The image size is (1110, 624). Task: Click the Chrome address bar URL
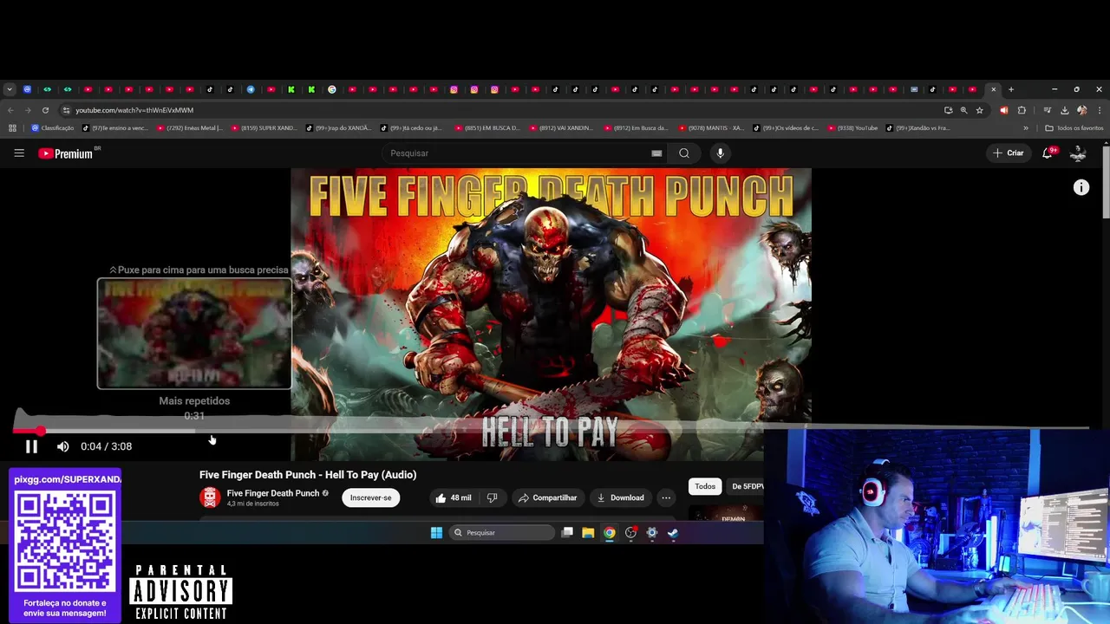pyautogui.click(x=134, y=110)
